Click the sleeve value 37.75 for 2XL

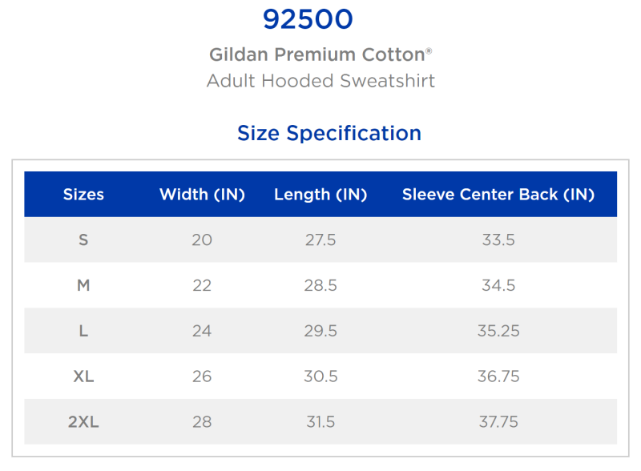[498, 422]
